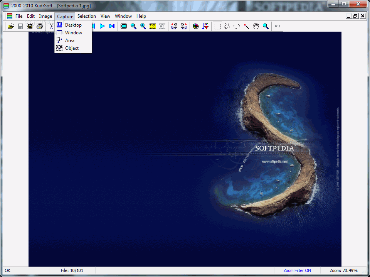Open the Edit menu
This screenshot has height=277, width=370.
click(31, 16)
